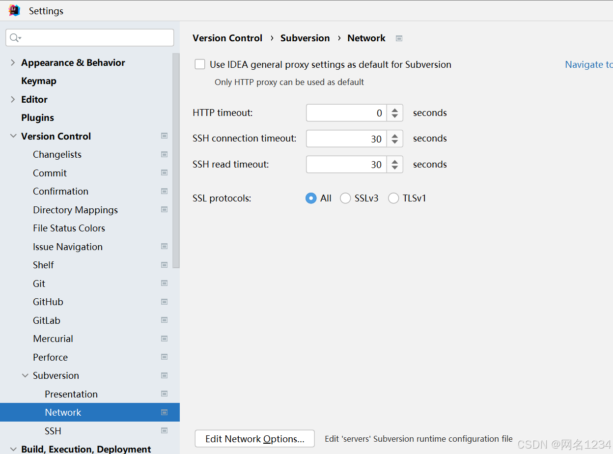613x454 pixels.
Task: Collapse the Subversion subtree
Action: pyautogui.click(x=25, y=375)
